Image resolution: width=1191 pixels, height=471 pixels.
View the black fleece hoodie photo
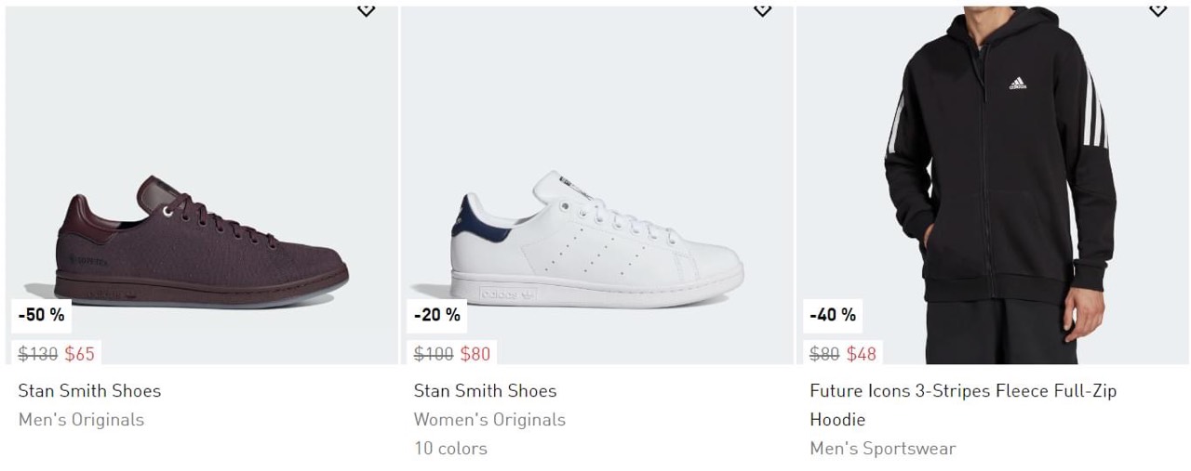tap(994, 186)
